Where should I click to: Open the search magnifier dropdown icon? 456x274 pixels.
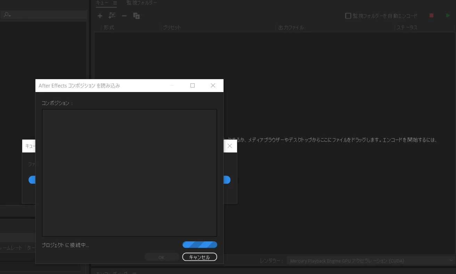pos(7,15)
